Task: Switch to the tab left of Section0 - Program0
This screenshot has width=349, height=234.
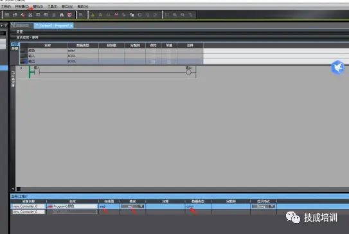Action: pyautogui.click(x=22, y=26)
